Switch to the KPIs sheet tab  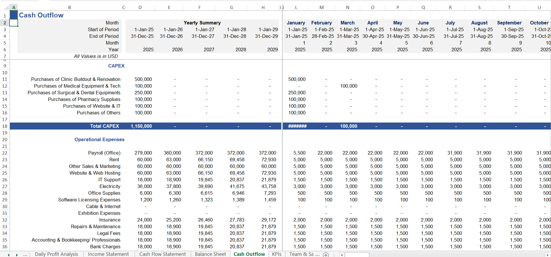coord(277,254)
